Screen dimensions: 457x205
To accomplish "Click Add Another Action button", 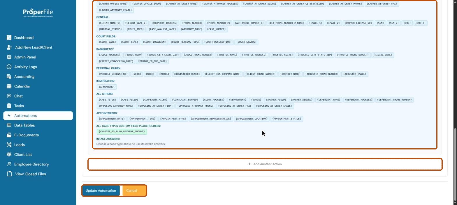I will (x=265, y=164).
